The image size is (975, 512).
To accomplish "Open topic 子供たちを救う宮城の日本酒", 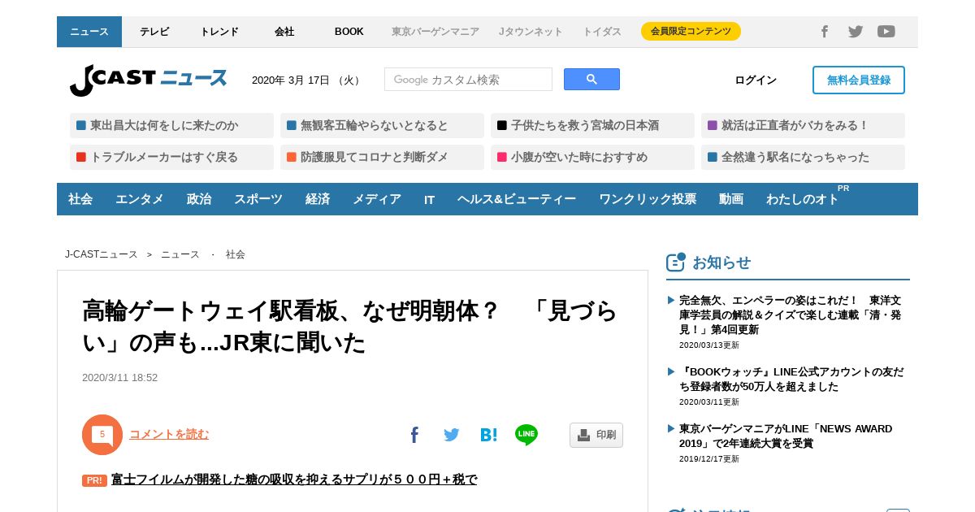I will pyautogui.click(x=592, y=125).
